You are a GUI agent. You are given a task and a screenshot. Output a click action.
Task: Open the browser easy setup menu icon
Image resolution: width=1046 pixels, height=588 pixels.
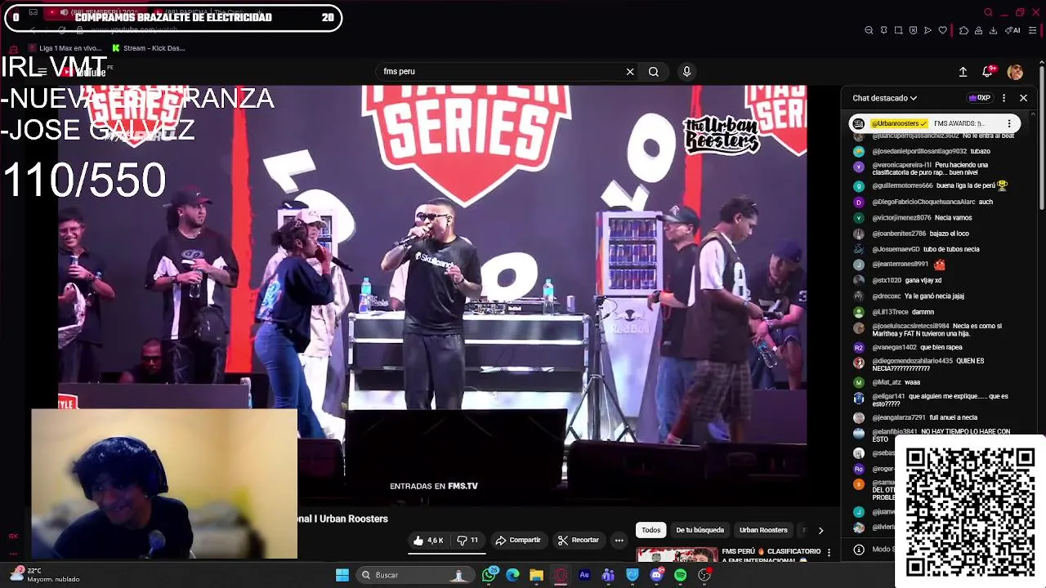coord(1032,30)
